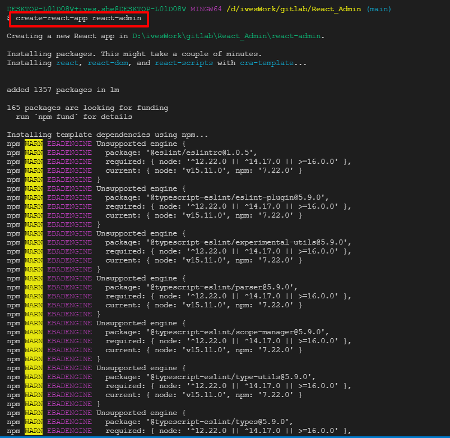This screenshot has height=438, width=450.
Task: Click the path D:\ivesWork\gitlab\React_Admin\react-admin
Action: point(226,36)
